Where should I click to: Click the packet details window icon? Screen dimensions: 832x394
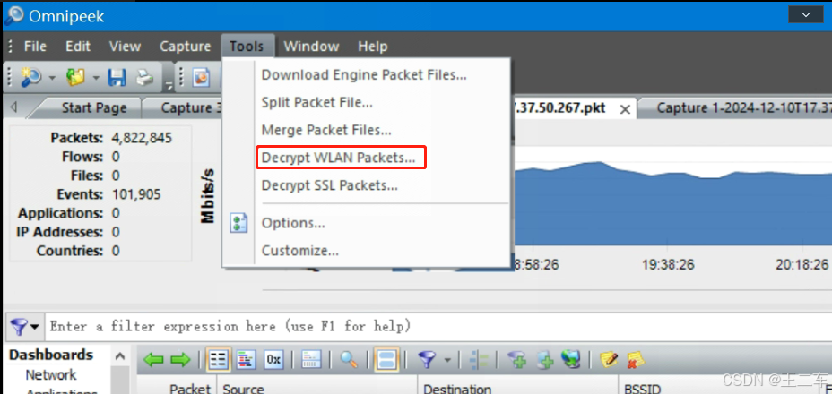(x=311, y=360)
